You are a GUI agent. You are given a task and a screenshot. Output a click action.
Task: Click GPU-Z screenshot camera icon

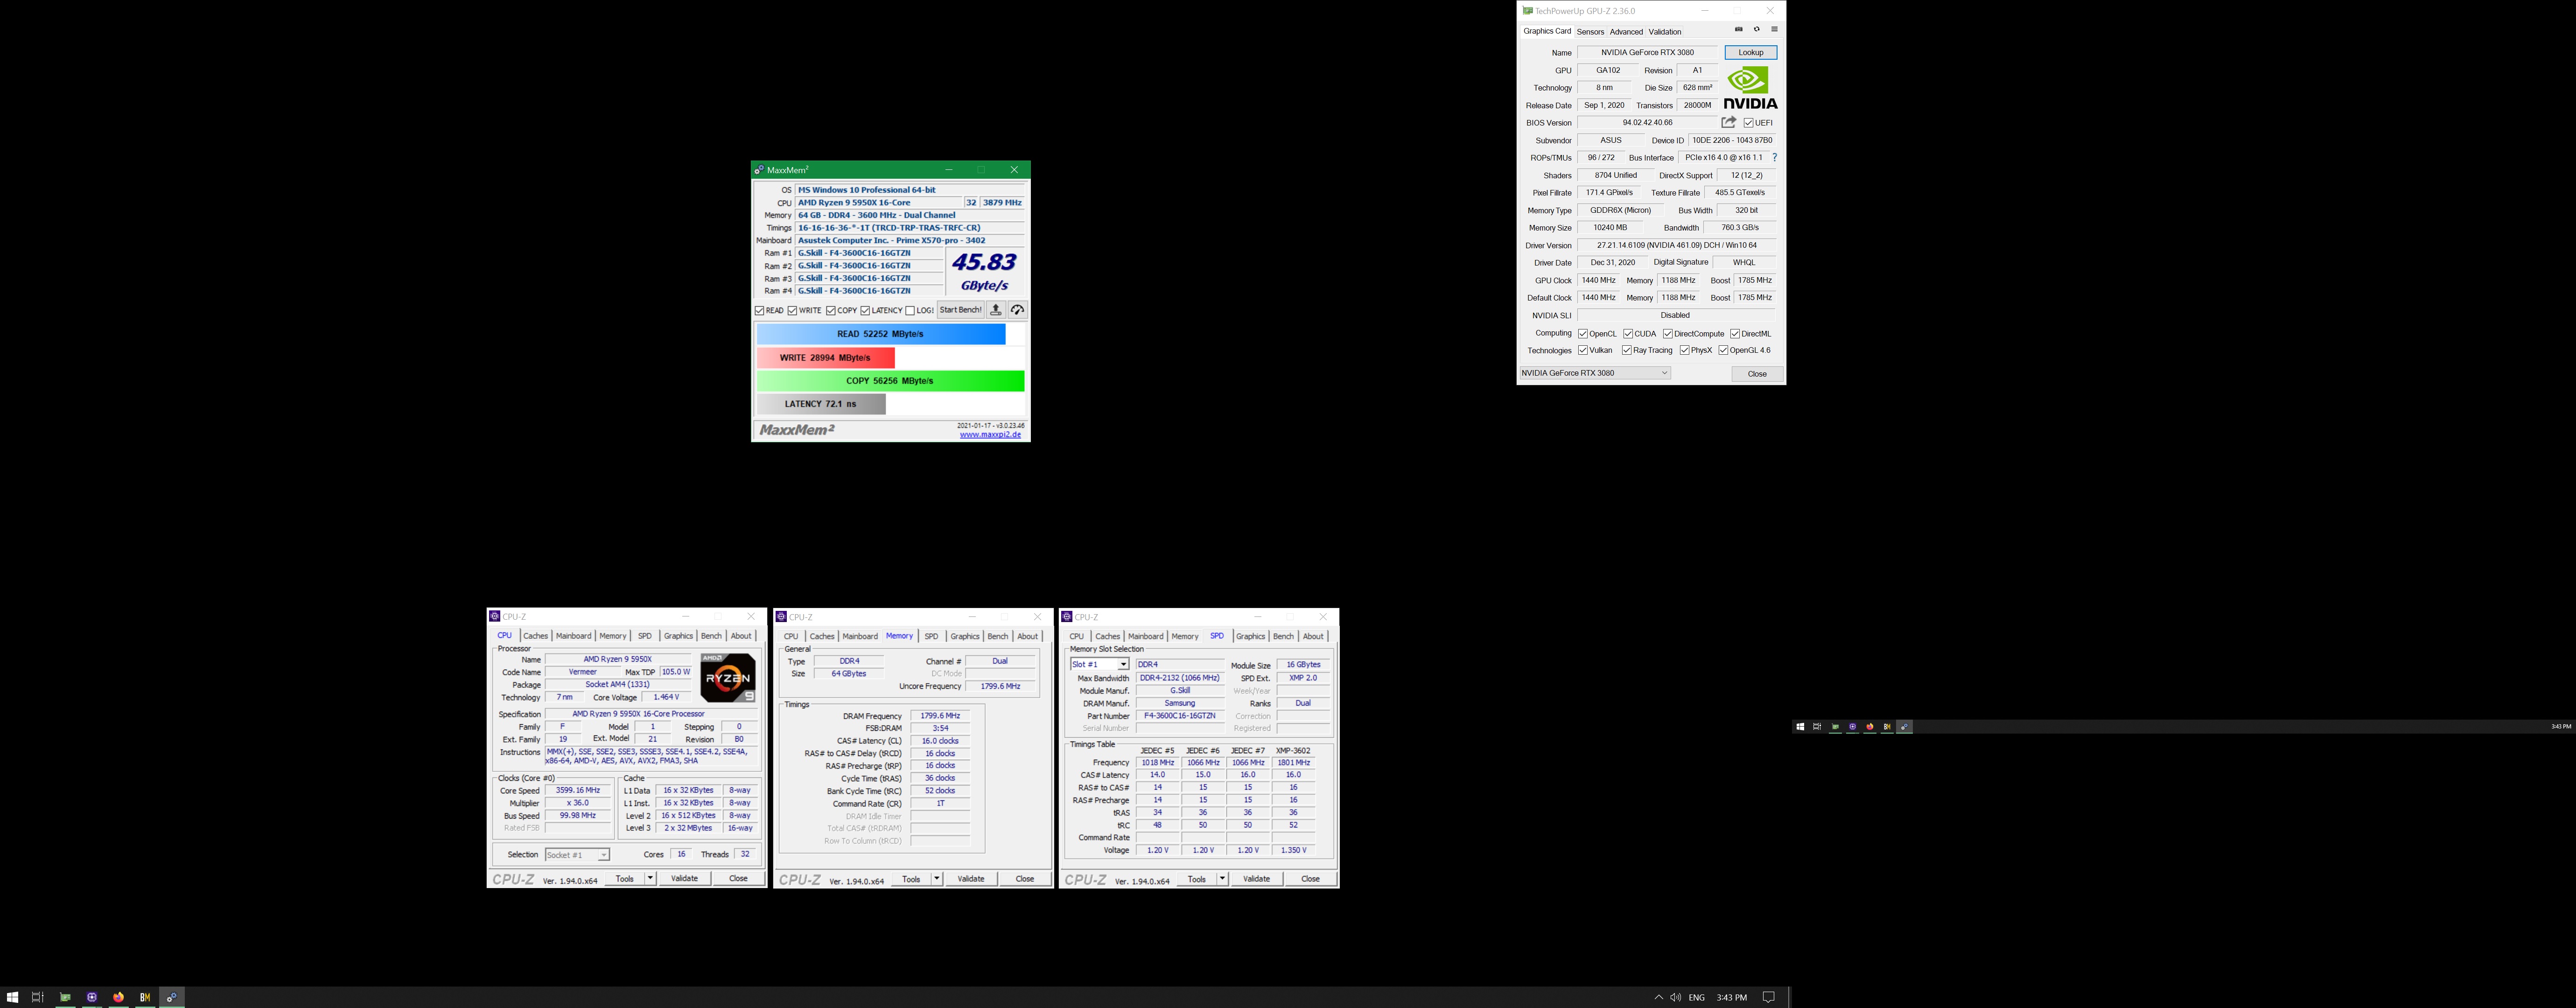pos(1738,30)
